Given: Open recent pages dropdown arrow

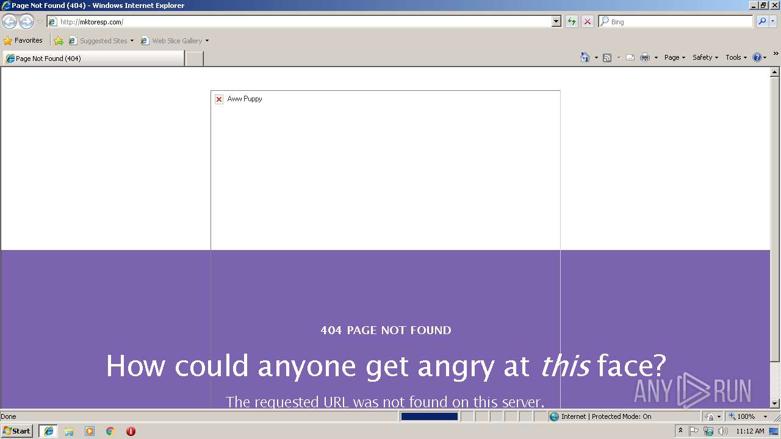Looking at the screenshot, I should tap(40, 22).
